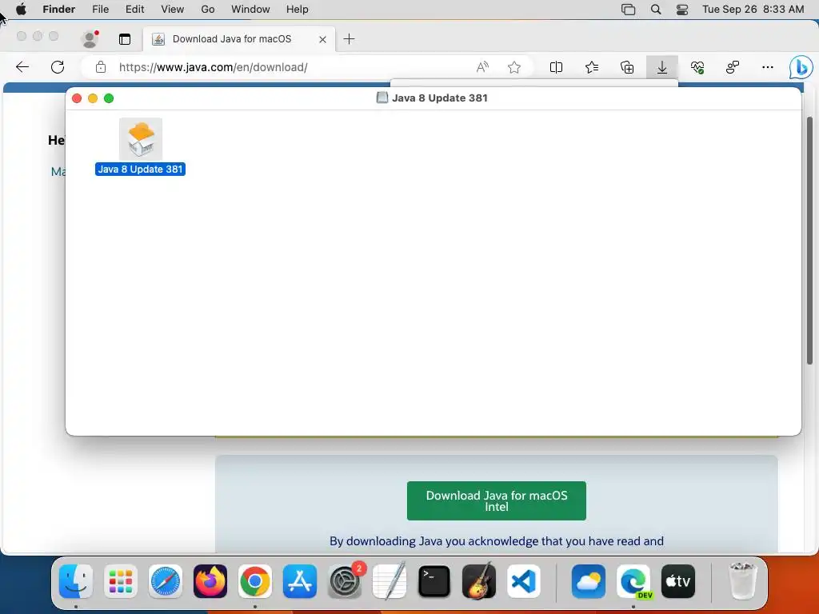The height and width of the screenshot is (614, 819).
Task: Add this page to favorites star
Action: [514, 67]
